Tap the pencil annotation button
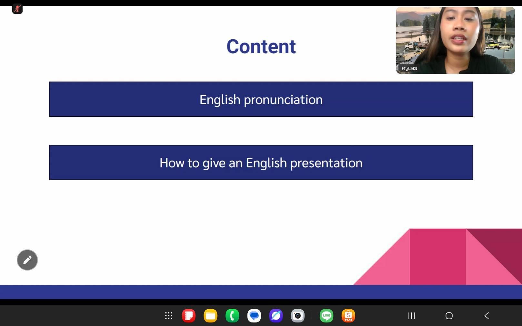Viewport: 522px width, 326px height. coord(27,260)
